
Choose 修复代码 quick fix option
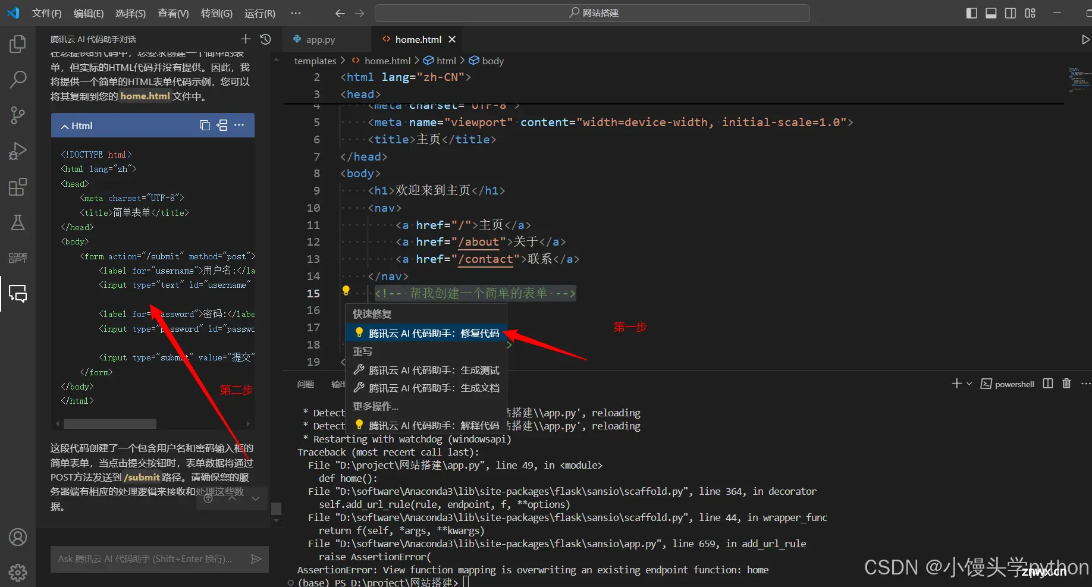(x=426, y=333)
